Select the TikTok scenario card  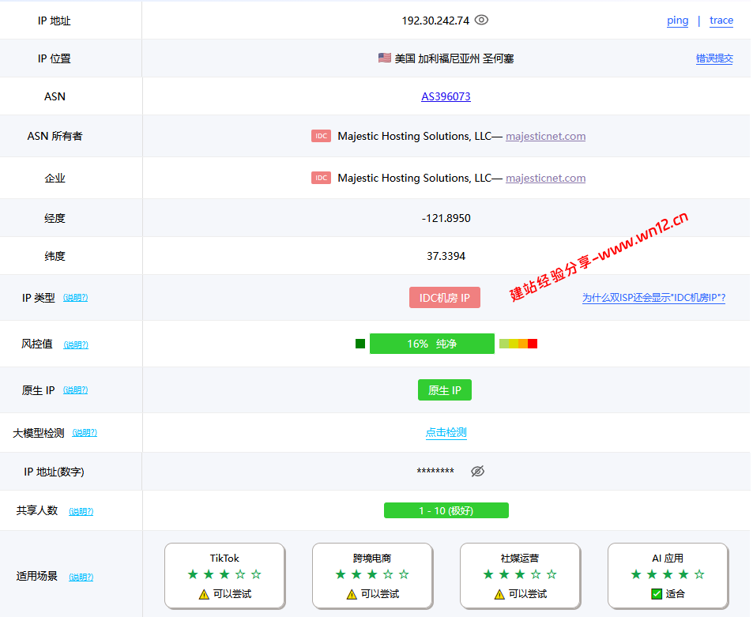point(224,576)
